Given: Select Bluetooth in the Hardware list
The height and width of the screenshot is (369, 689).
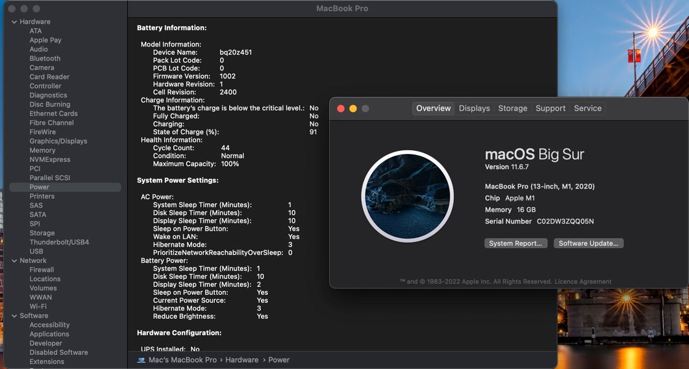Looking at the screenshot, I should 46,58.
